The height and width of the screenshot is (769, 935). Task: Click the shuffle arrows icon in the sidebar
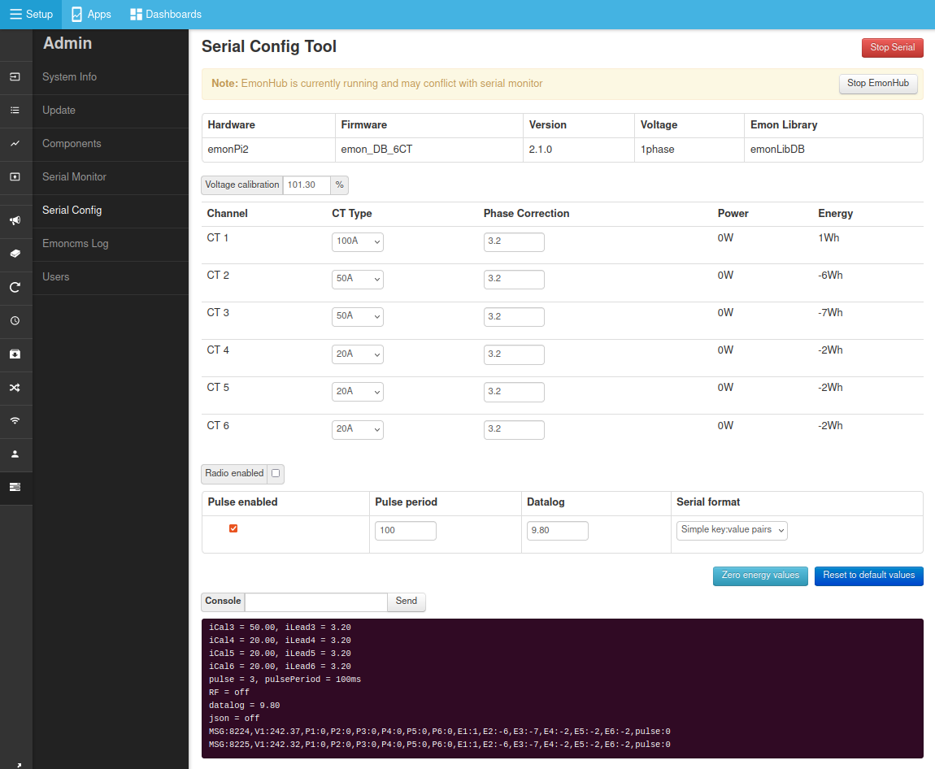pyautogui.click(x=15, y=388)
